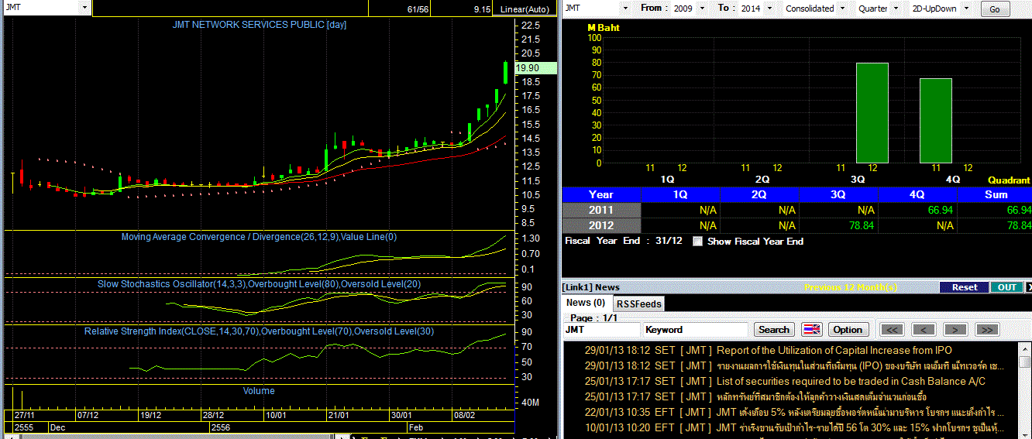Click the Sum column header
This screenshot has height=439, width=1032.
point(996,194)
